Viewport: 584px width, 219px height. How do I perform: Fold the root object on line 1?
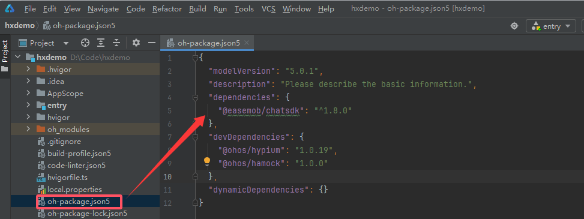(194, 58)
